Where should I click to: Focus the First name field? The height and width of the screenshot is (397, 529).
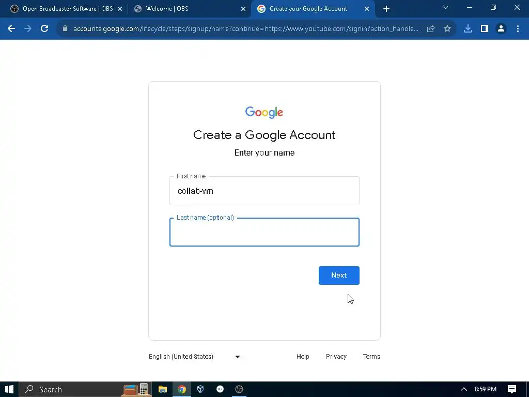point(264,191)
